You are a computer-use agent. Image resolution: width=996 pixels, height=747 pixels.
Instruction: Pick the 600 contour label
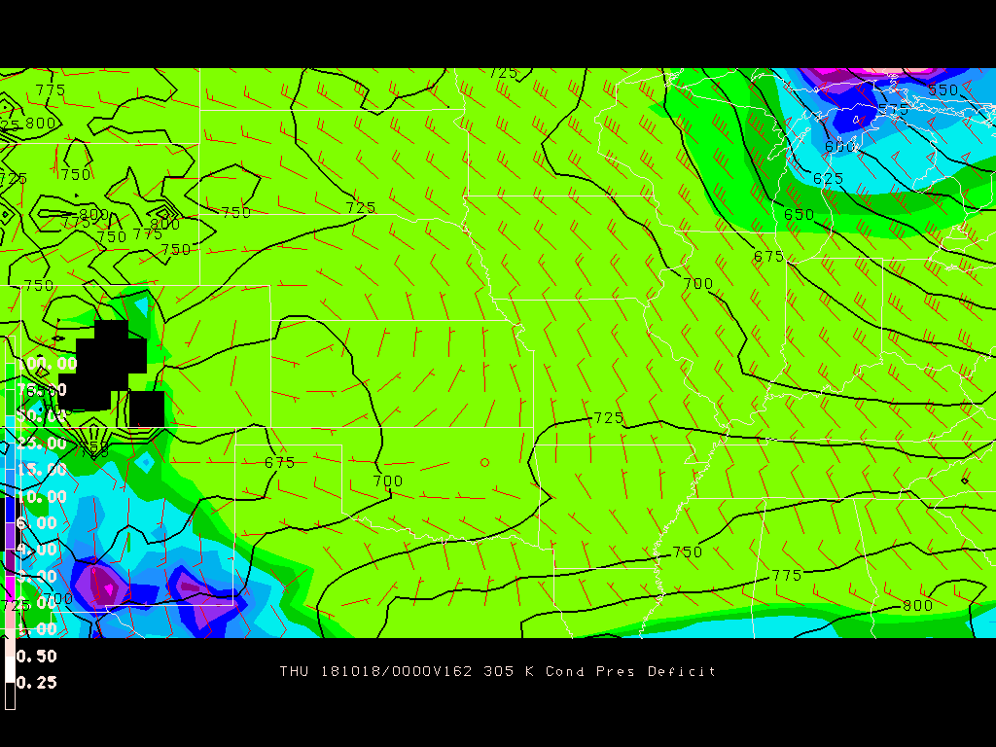tap(839, 147)
